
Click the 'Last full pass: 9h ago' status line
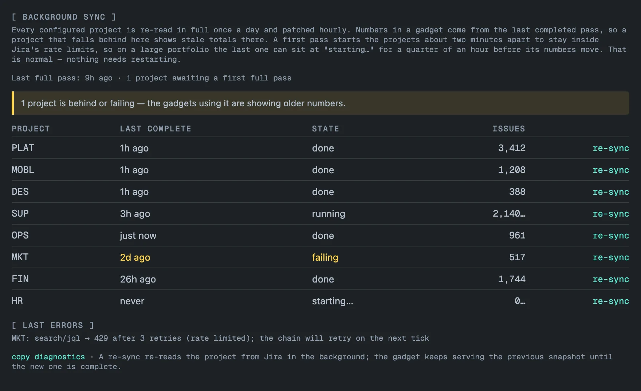pyautogui.click(x=152, y=78)
